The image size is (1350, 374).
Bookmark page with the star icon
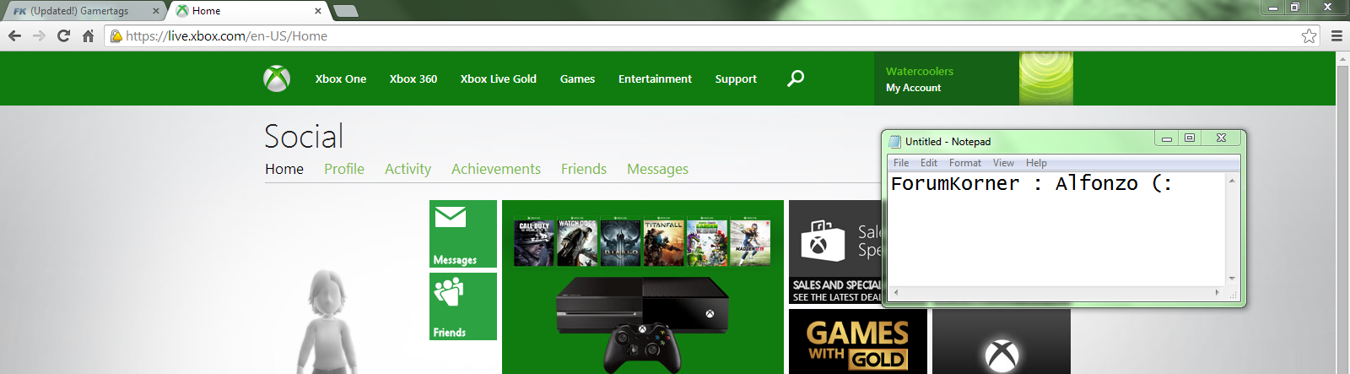pos(1309,35)
